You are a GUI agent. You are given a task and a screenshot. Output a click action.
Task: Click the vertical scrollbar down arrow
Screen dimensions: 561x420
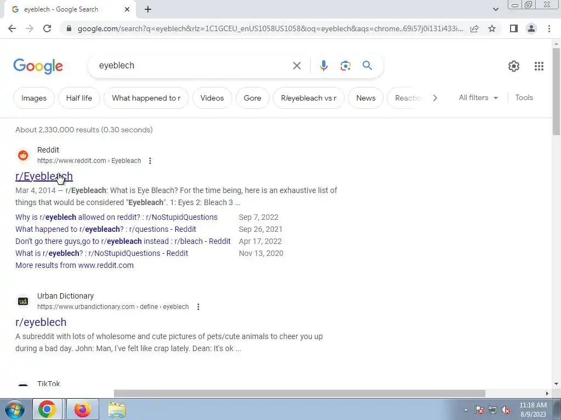[x=556, y=384]
